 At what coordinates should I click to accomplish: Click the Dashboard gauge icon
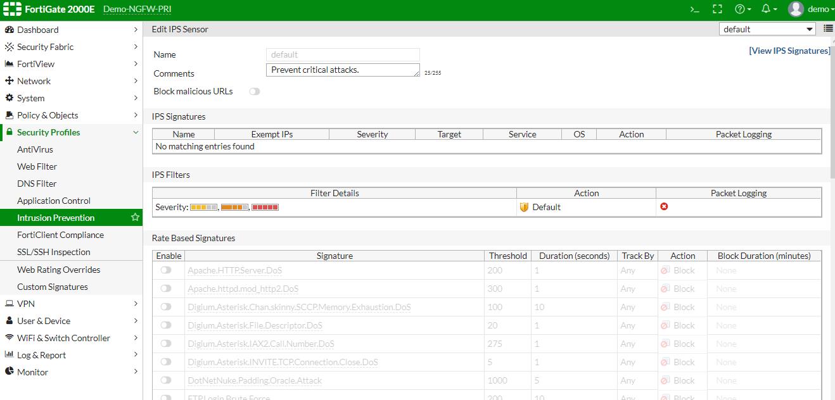point(10,30)
